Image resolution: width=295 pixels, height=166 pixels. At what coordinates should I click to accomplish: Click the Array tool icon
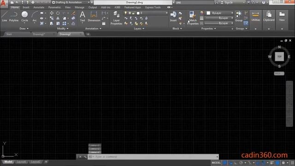64,24
